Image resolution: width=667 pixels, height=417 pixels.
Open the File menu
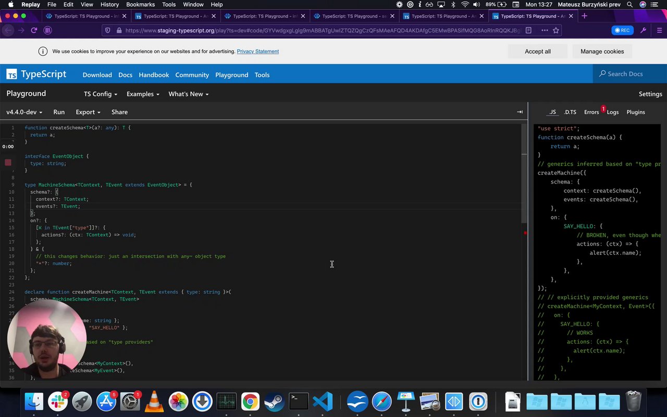[52, 5]
